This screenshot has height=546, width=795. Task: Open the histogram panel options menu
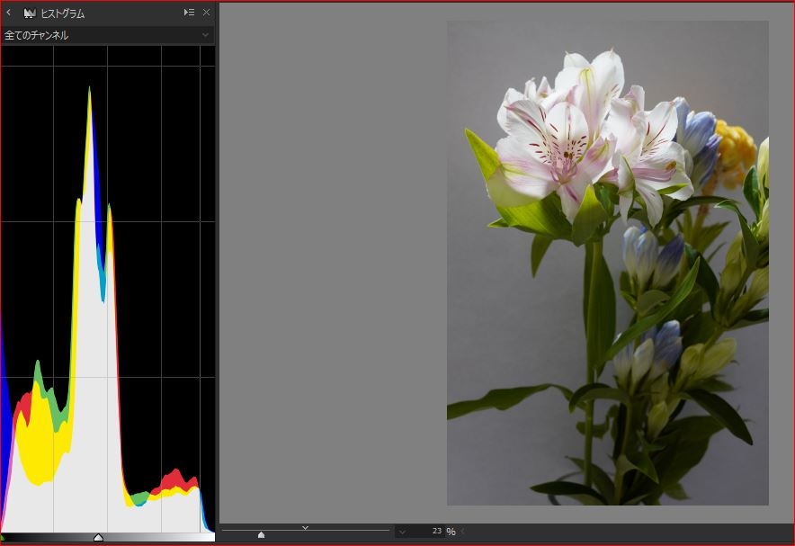coord(189,13)
